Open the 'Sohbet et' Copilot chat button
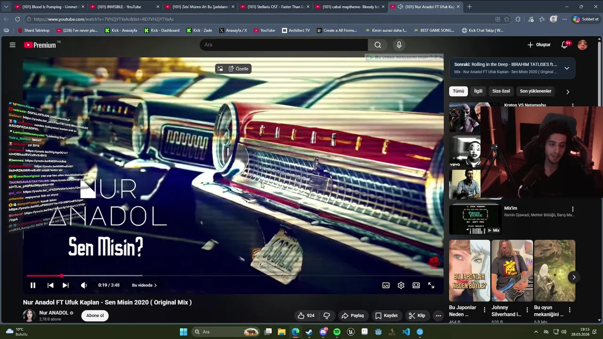 [x=586, y=19]
